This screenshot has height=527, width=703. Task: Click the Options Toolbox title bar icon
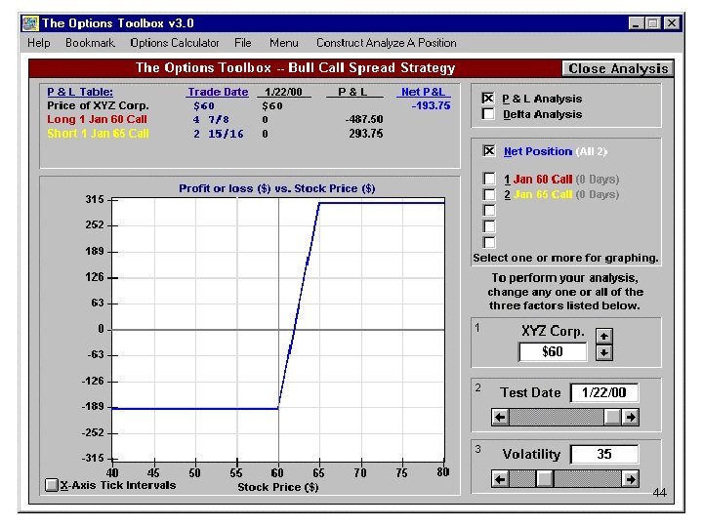pyautogui.click(x=31, y=23)
